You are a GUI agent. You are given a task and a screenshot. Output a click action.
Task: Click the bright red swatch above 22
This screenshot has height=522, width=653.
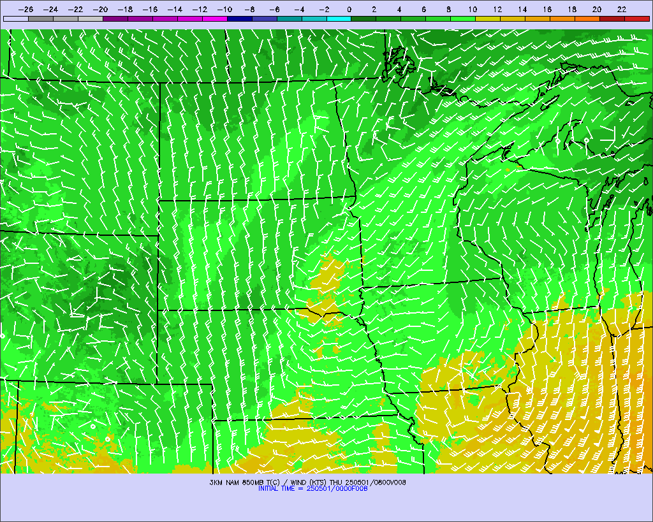tap(637, 18)
